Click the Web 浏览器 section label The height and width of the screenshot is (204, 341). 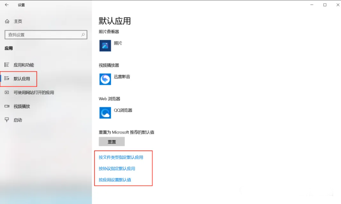[x=110, y=99]
